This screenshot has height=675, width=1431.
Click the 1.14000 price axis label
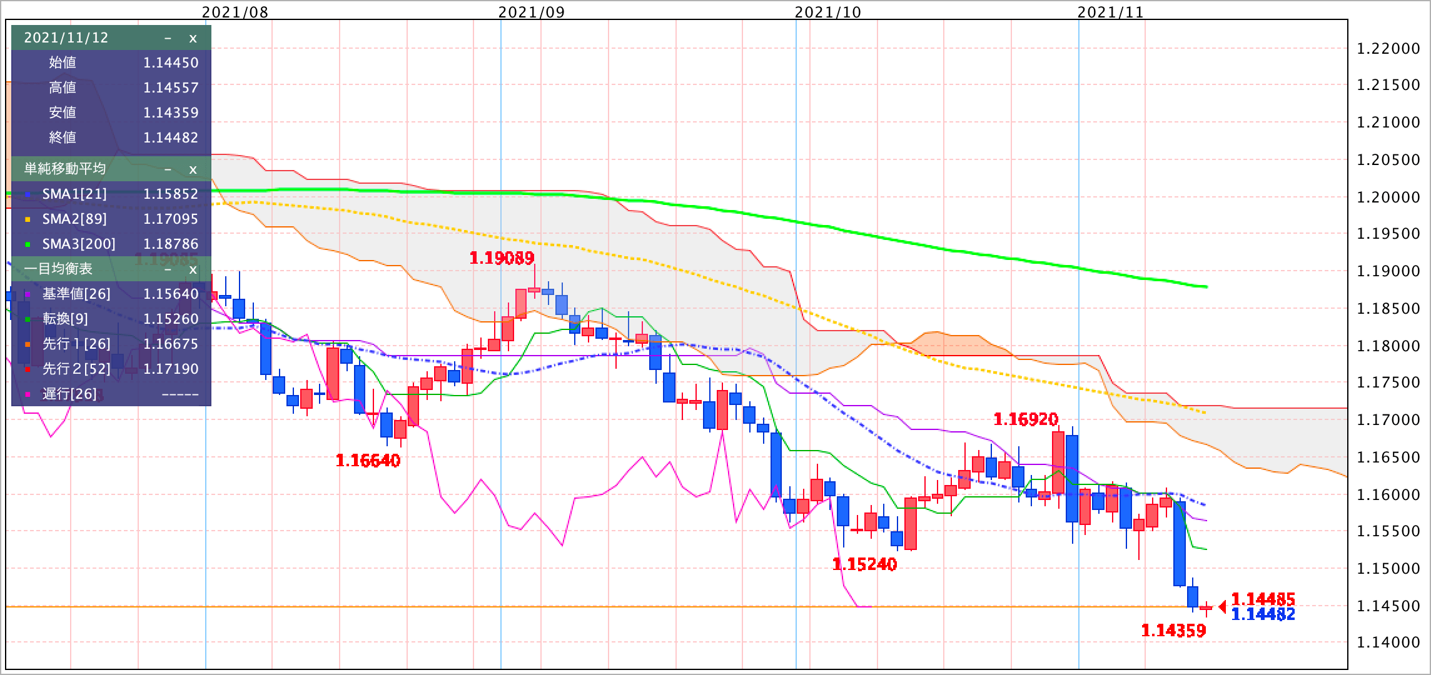click(1388, 642)
